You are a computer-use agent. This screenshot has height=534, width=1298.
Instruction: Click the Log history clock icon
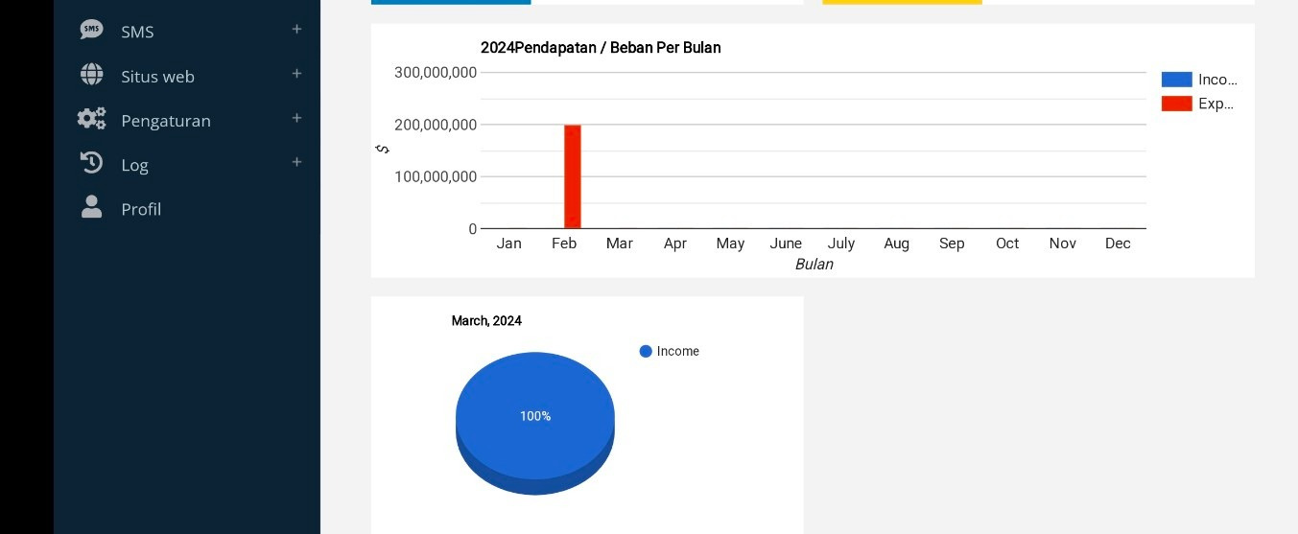[91, 163]
